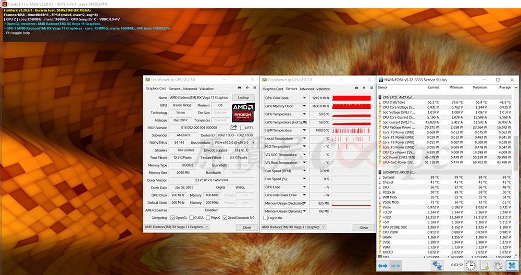Open the GPU Memory Clock sensor dropdown
This screenshot has width=521, height=275.
click(304, 106)
